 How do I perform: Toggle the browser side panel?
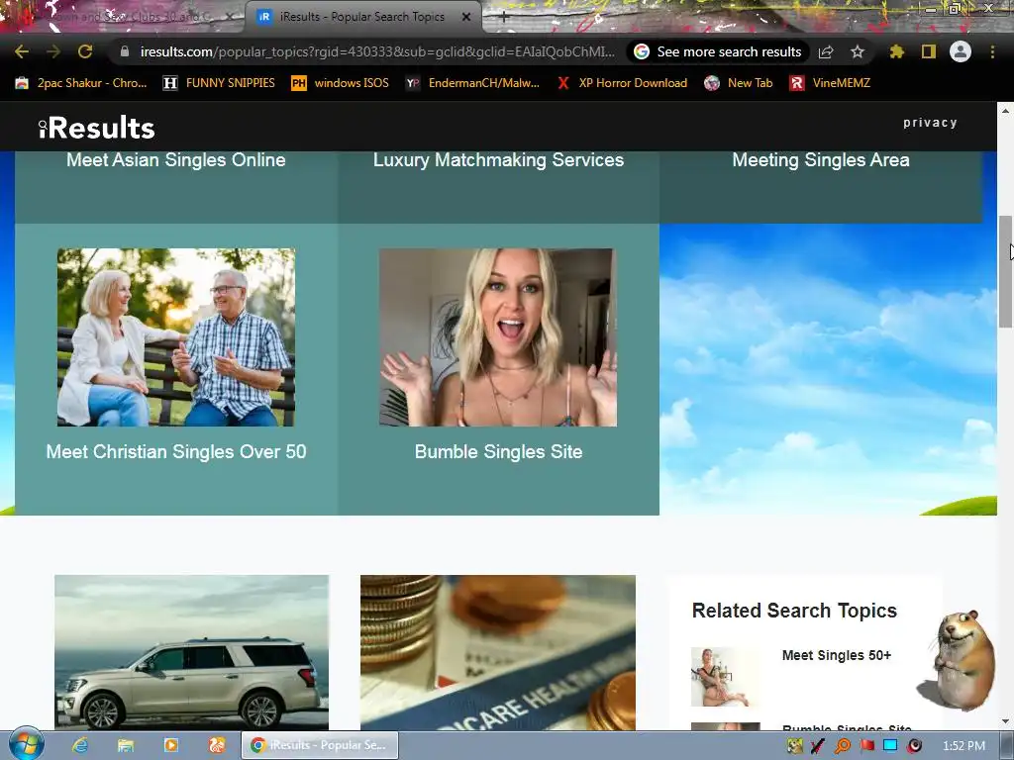coord(929,51)
